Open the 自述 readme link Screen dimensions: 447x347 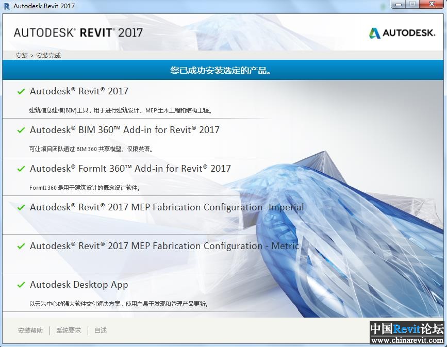click(x=101, y=331)
